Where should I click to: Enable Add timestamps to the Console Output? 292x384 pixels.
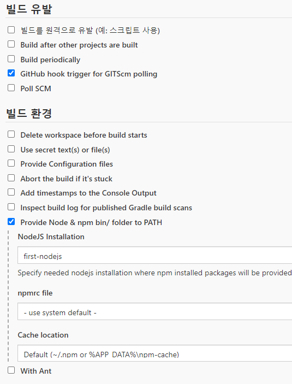(11, 192)
